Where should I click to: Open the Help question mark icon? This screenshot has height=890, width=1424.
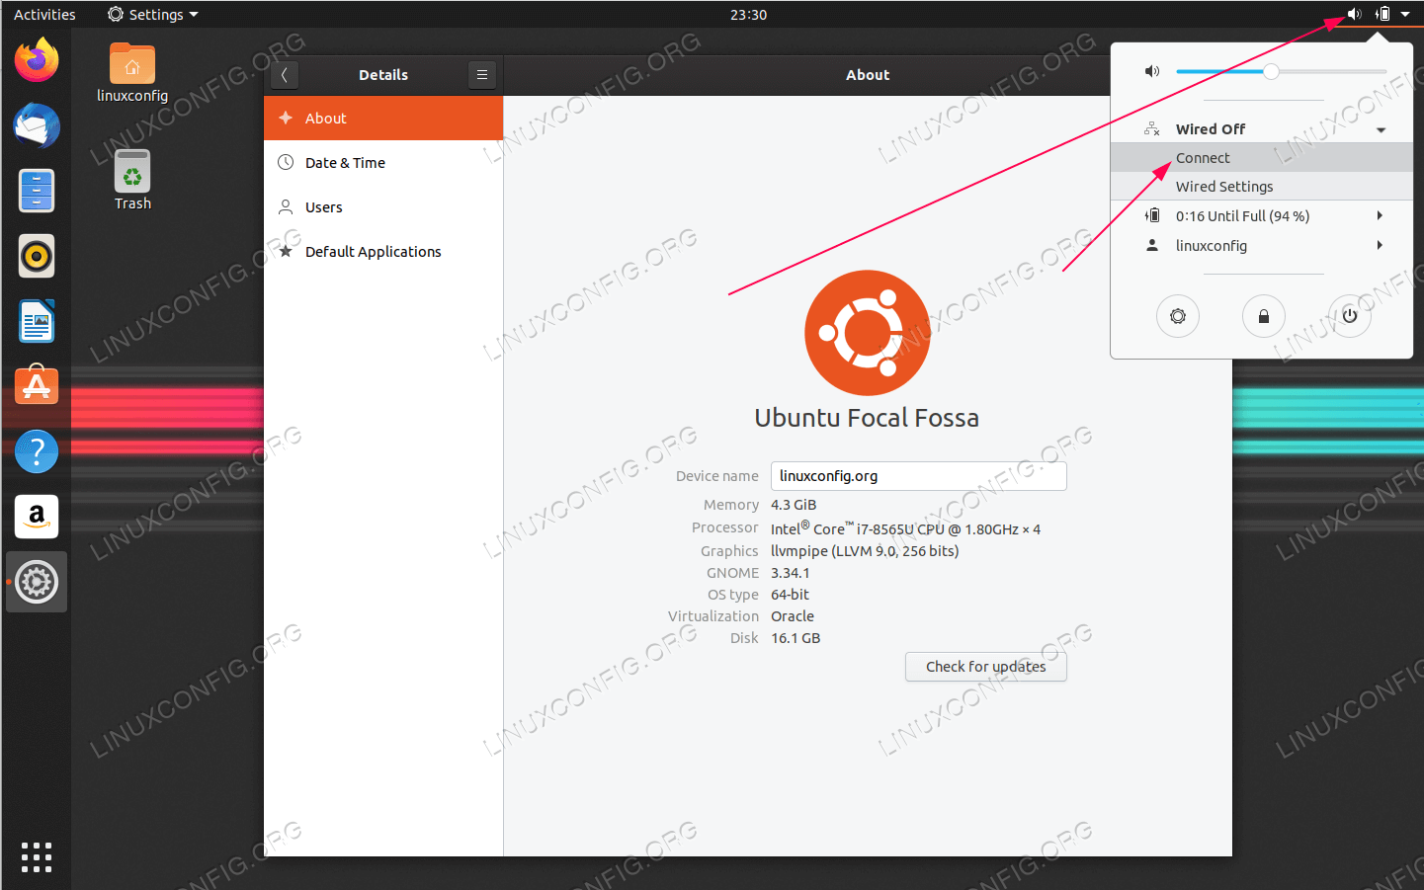click(x=37, y=451)
